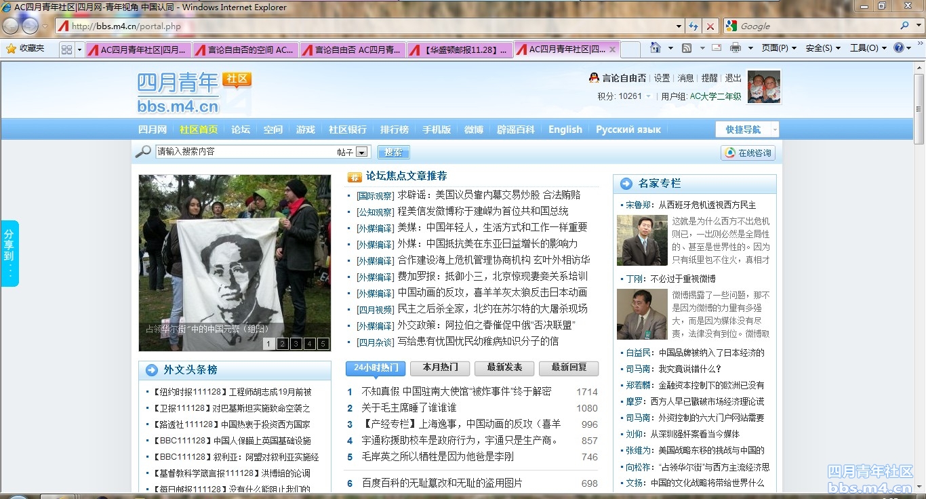This screenshot has width=926, height=499.
Task: Open the address bar history dropdown
Action: (679, 26)
